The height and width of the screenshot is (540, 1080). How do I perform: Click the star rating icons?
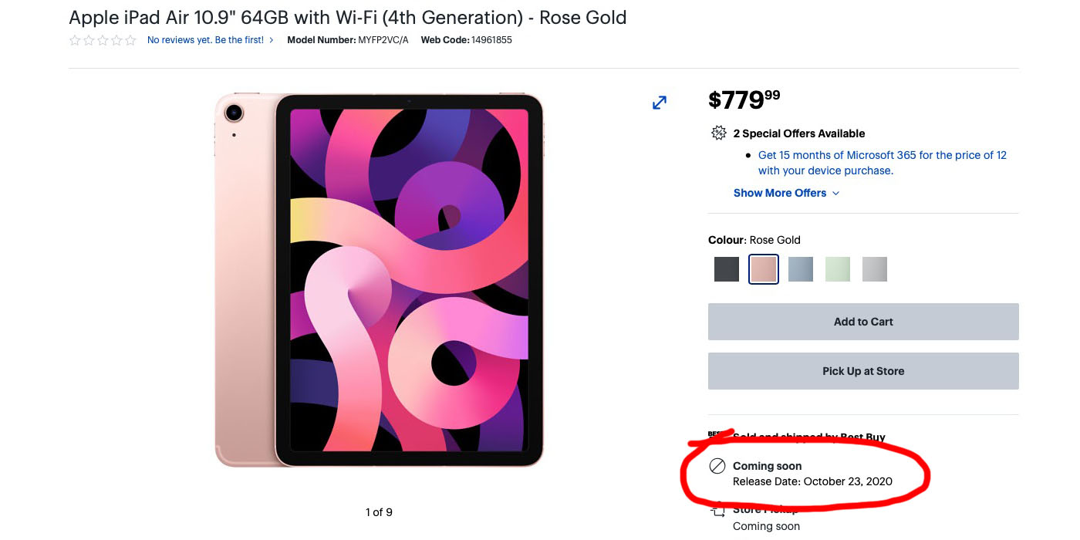click(x=103, y=40)
